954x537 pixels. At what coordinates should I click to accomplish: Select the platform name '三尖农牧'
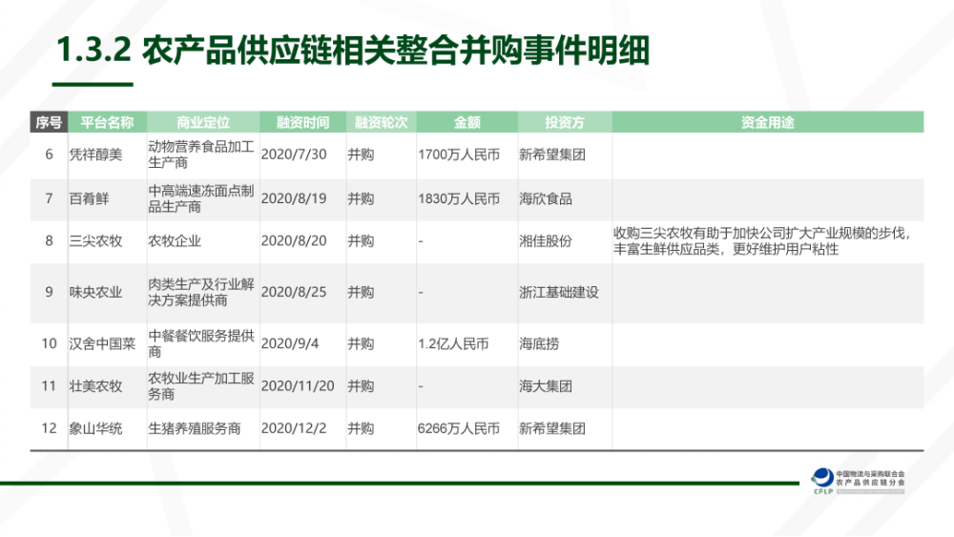point(95,240)
